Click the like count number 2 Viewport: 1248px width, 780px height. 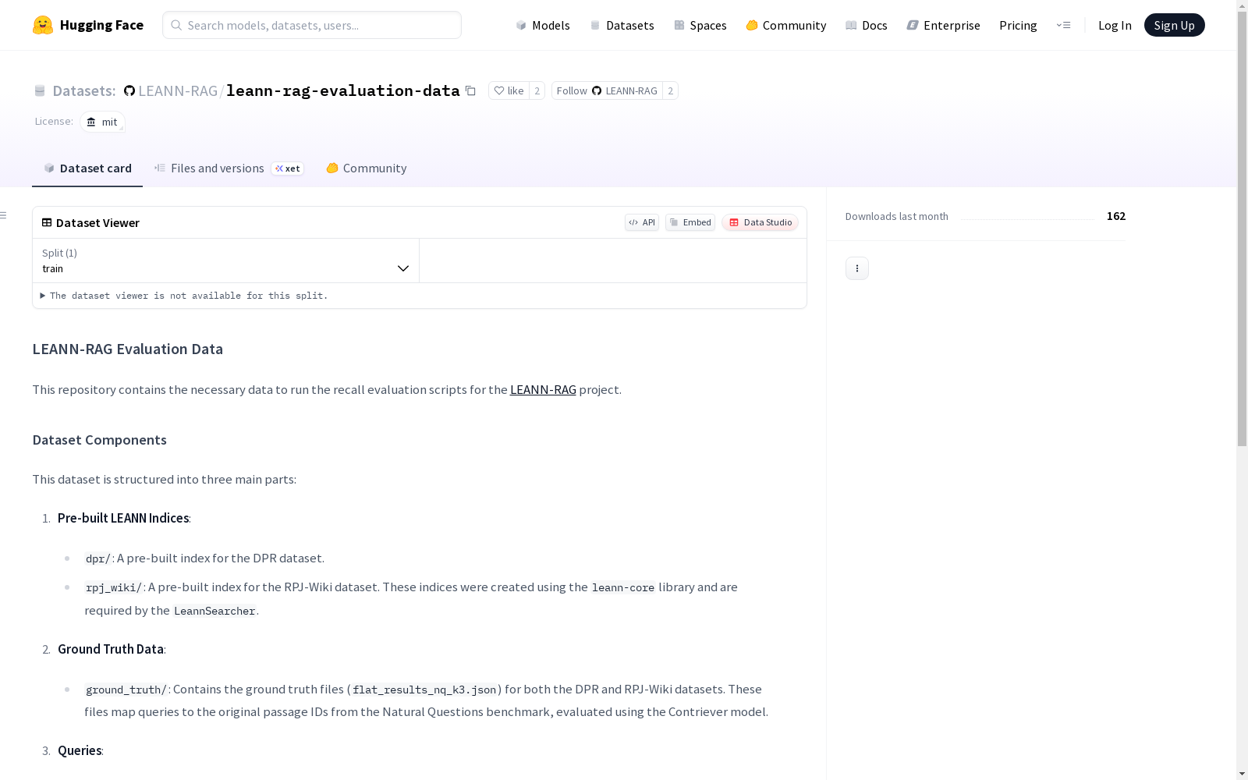537,90
